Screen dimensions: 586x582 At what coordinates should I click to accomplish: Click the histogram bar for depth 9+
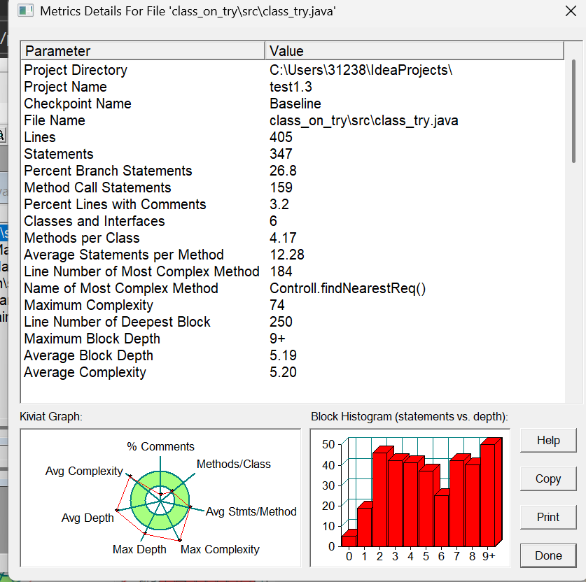pos(488,495)
